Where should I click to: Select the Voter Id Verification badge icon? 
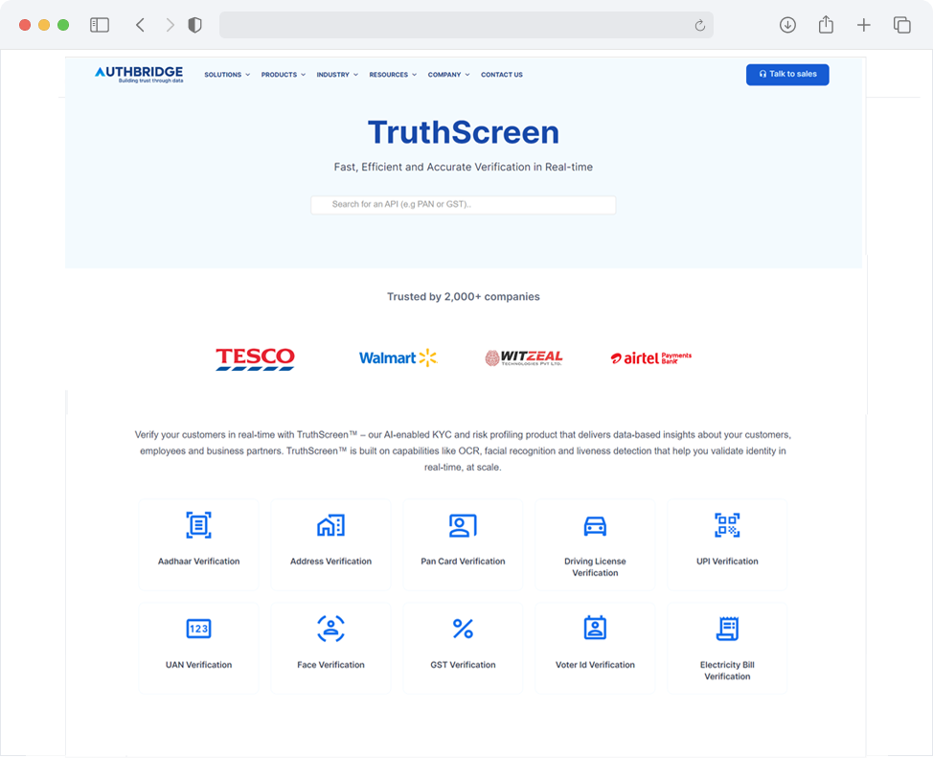(x=595, y=629)
